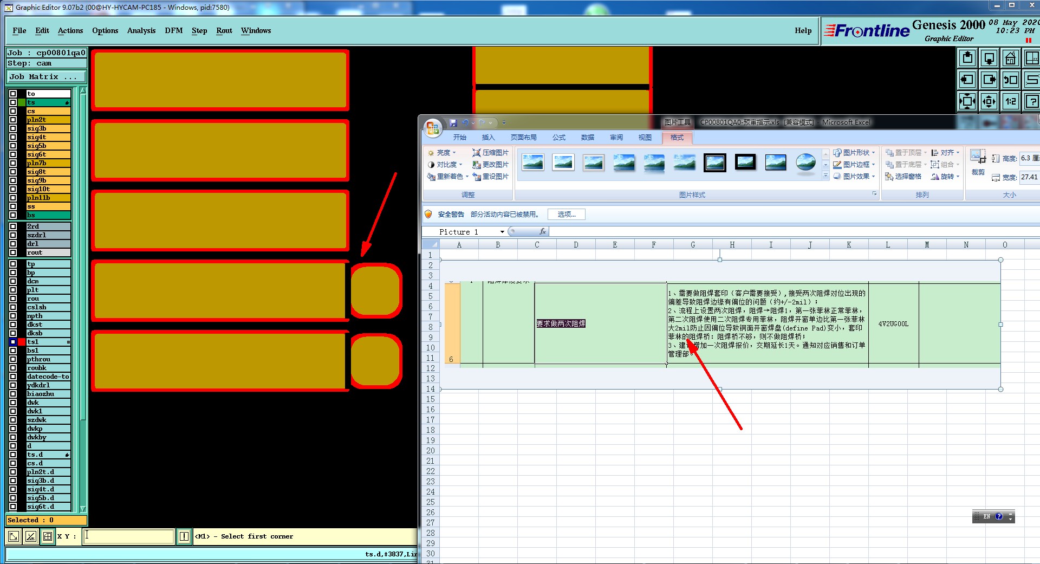Open Align (对齐) dropdown in Excel ribbon
The image size is (1040, 564).
945,153
